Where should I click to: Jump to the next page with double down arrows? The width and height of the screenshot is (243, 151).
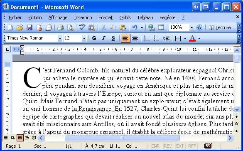[x=237, y=131]
